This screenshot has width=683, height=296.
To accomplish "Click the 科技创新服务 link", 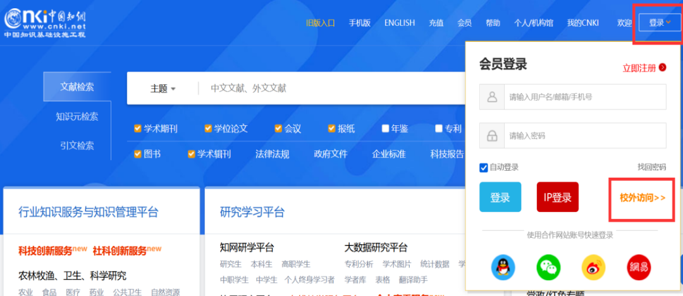I will click(x=45, y=250).
